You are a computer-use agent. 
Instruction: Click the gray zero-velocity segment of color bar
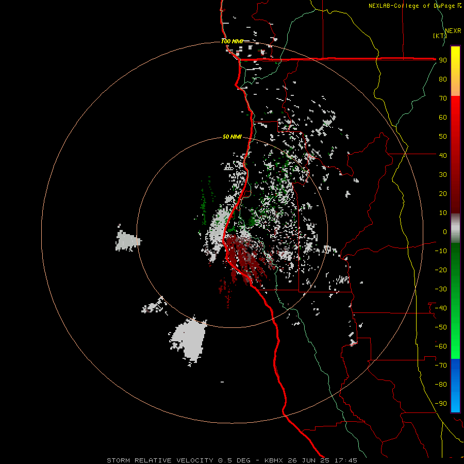(455, 228)
